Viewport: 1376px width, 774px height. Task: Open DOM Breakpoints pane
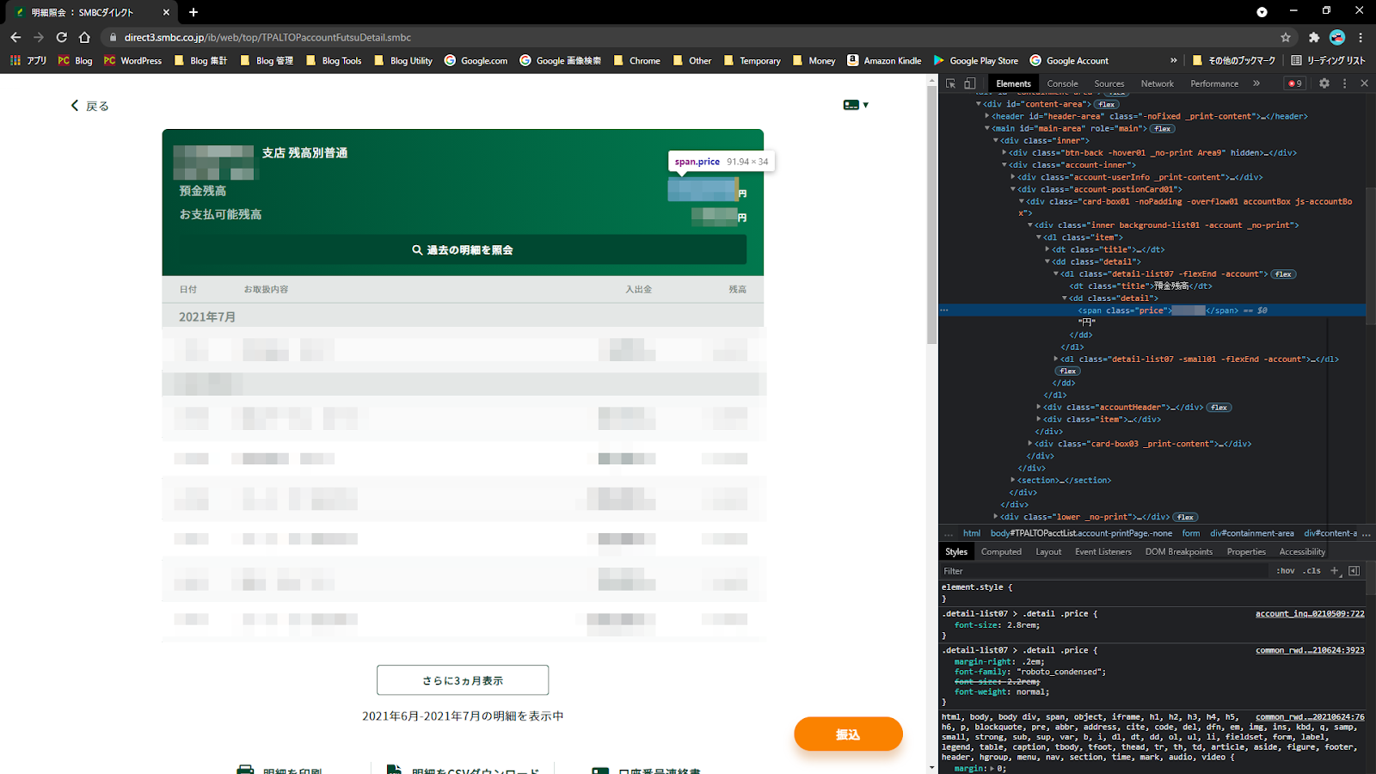[1179, 551]
